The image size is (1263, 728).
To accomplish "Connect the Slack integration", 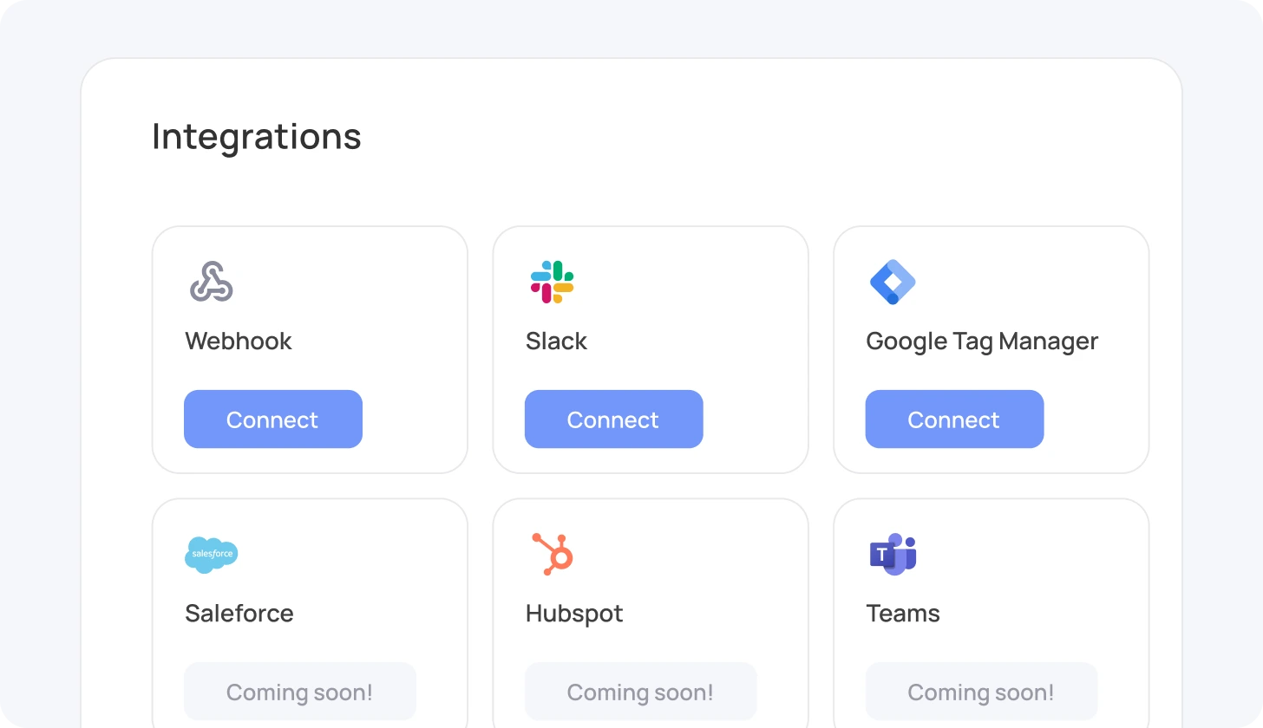I will (613, 419).
